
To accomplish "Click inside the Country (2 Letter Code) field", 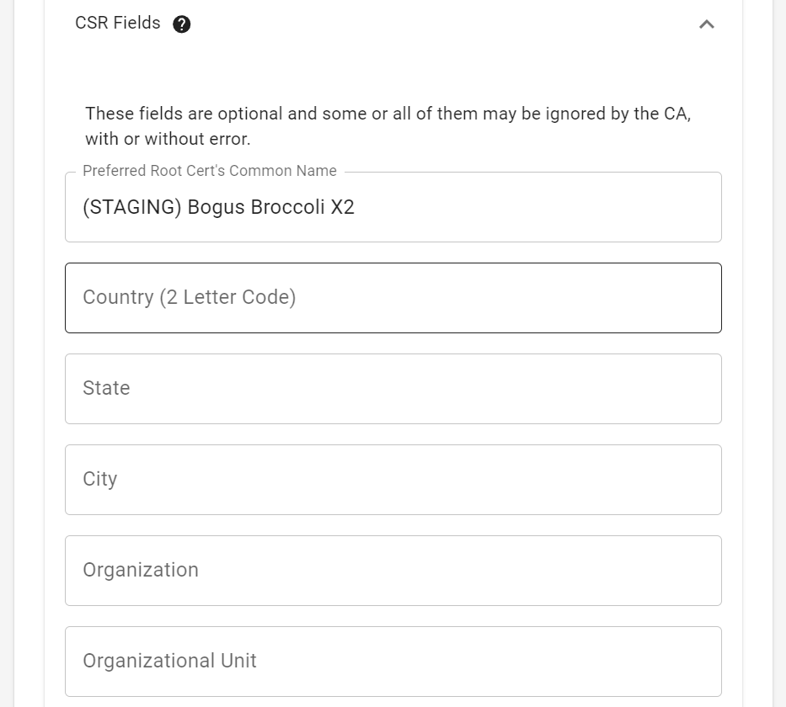I will [393, 297].
